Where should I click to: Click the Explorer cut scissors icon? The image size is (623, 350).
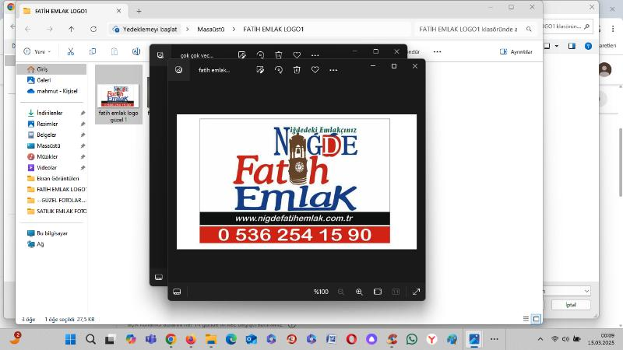pos(70,51)
